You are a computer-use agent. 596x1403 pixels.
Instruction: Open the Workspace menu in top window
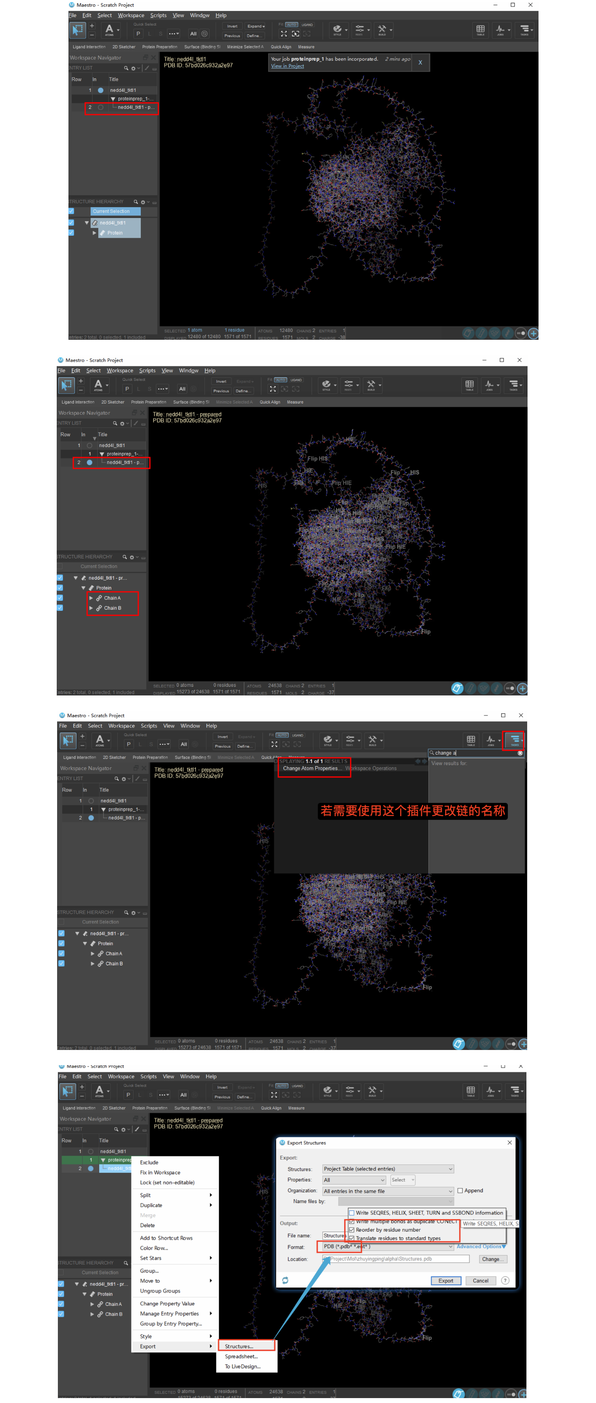pyautogui.click(x=131, y=15)
